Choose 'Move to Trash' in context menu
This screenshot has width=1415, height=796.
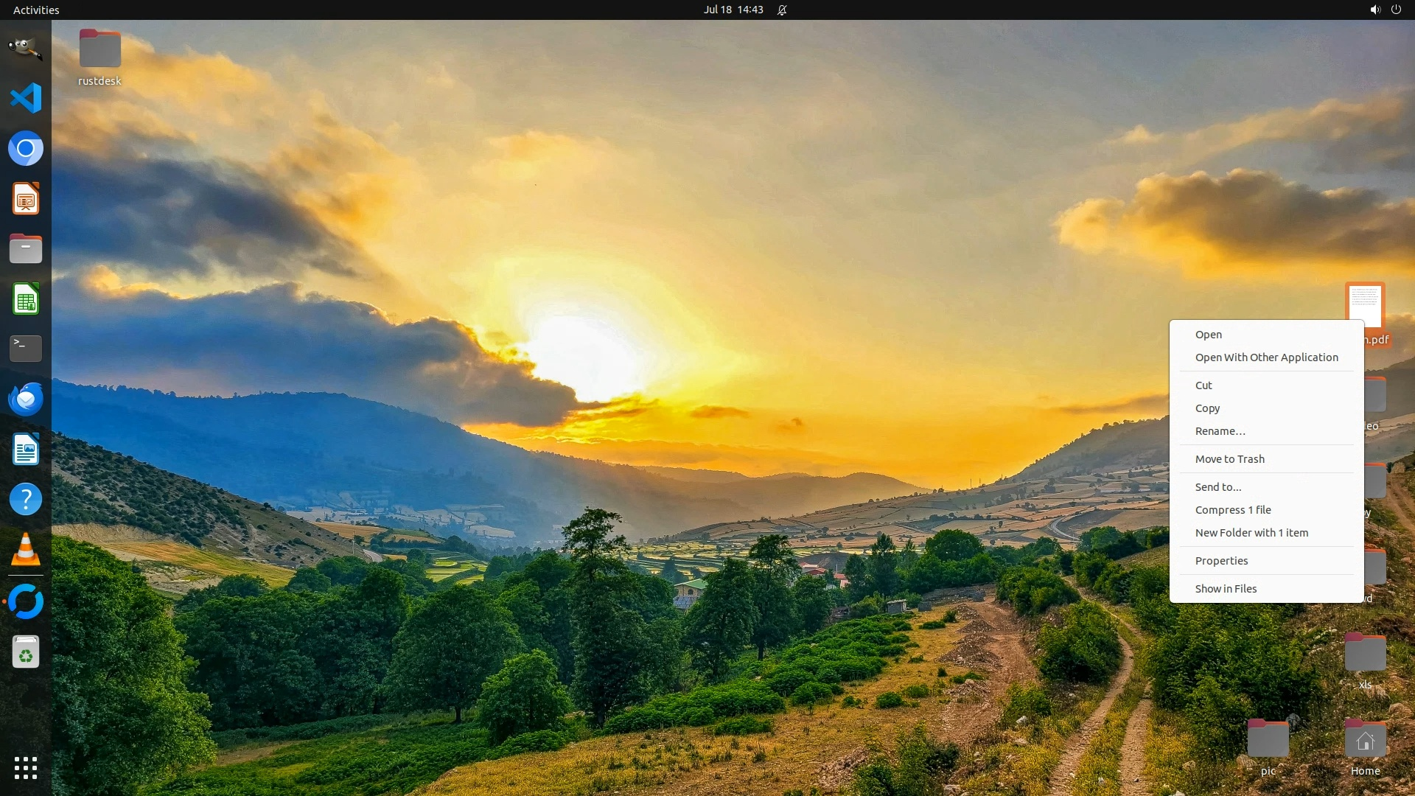click(x=1229, y=459)
